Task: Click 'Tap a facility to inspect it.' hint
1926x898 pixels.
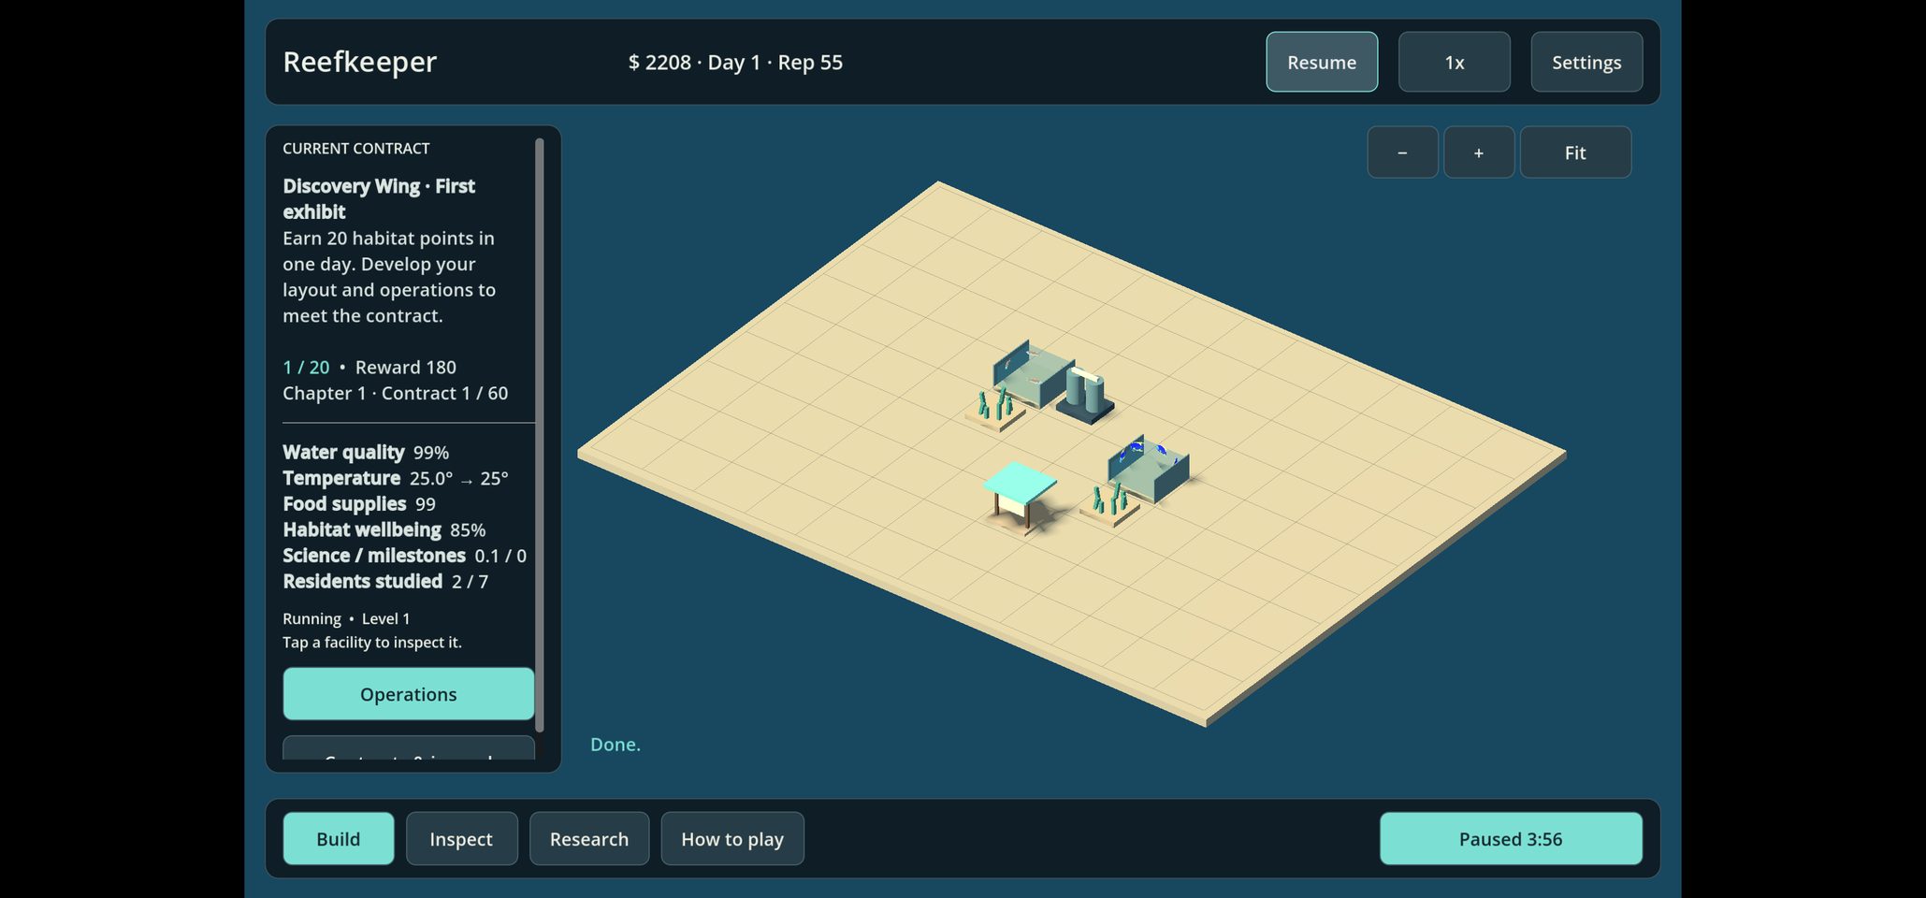Action: [372, 643]
